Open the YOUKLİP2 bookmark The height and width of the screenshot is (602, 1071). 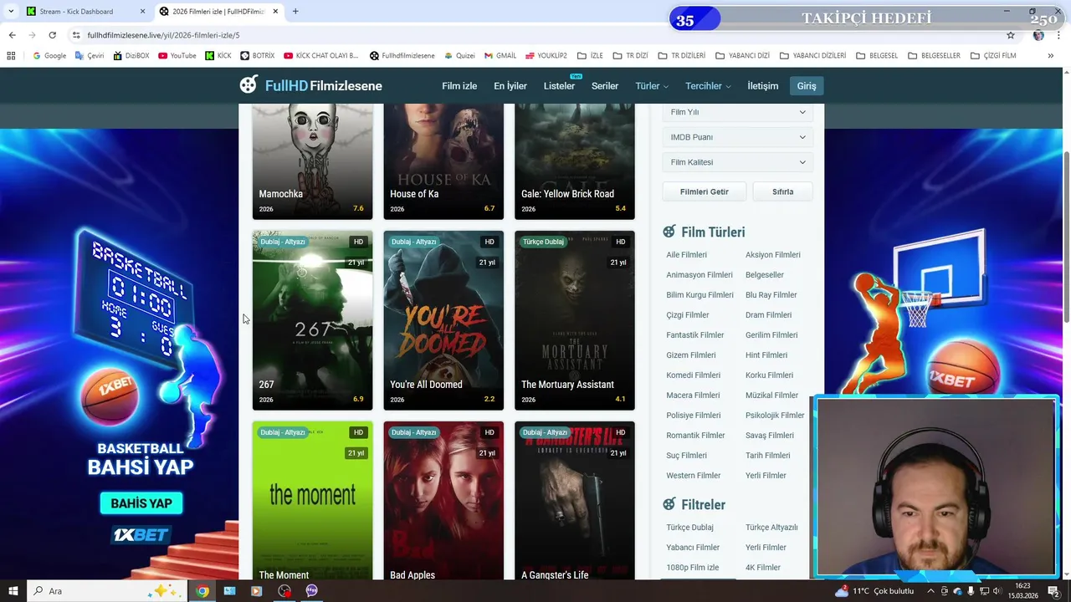click(546, 56)
